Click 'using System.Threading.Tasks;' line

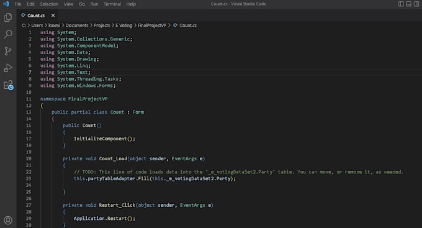point(81,79)
